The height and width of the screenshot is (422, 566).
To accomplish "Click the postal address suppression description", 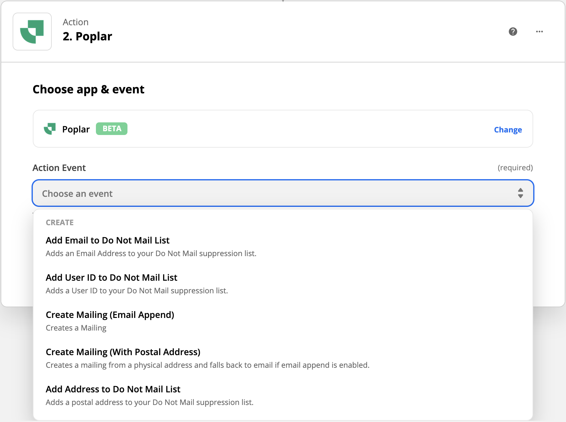I will (150, 402).
